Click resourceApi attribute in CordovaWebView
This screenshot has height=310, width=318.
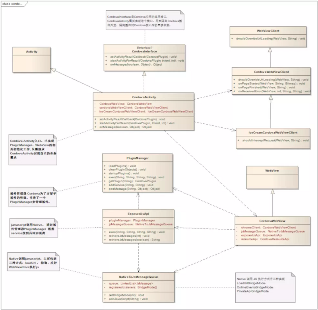click(x=265, y=239)
